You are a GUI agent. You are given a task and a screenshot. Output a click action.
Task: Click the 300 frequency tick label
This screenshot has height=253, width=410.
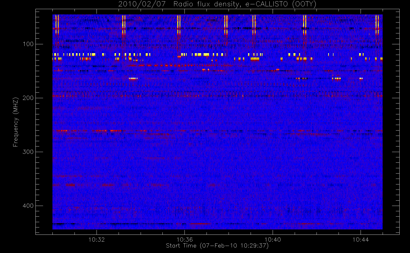pos(28,152)
